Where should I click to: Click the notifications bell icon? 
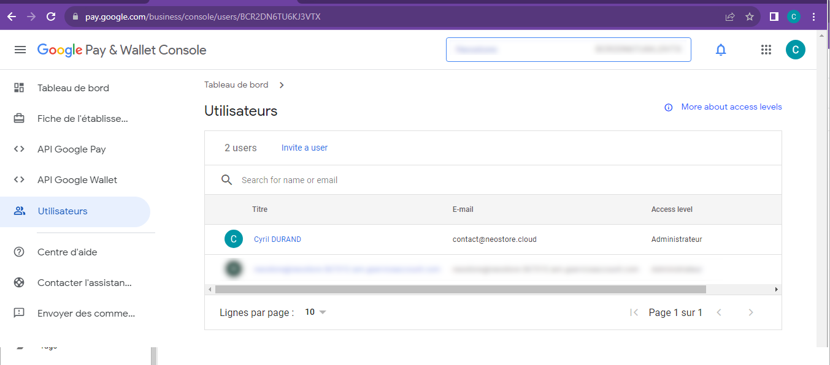pos(721,50)
